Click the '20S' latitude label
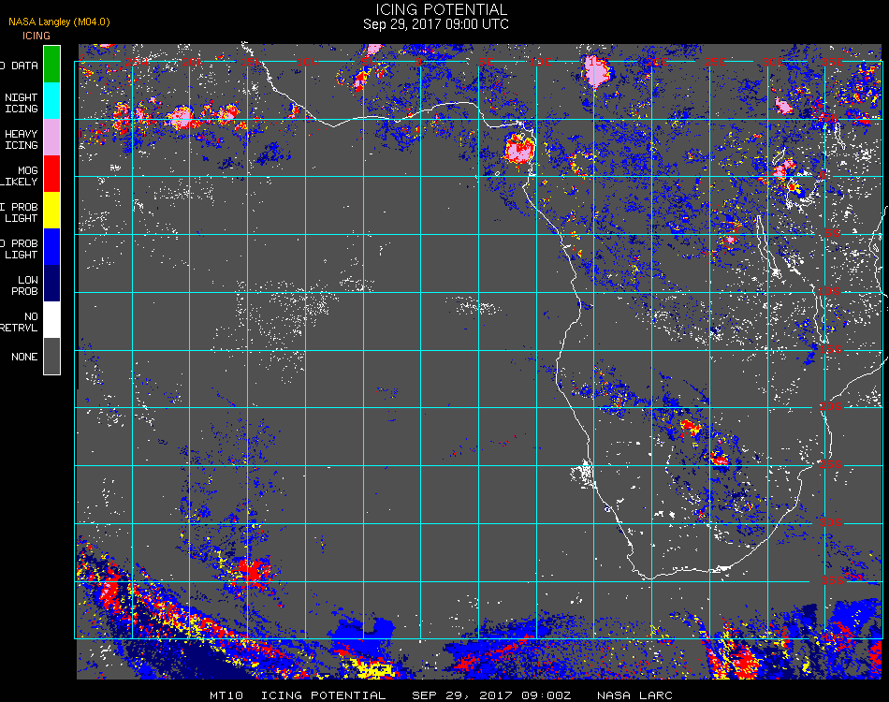The image size is (889, 702). pos(830,406)
